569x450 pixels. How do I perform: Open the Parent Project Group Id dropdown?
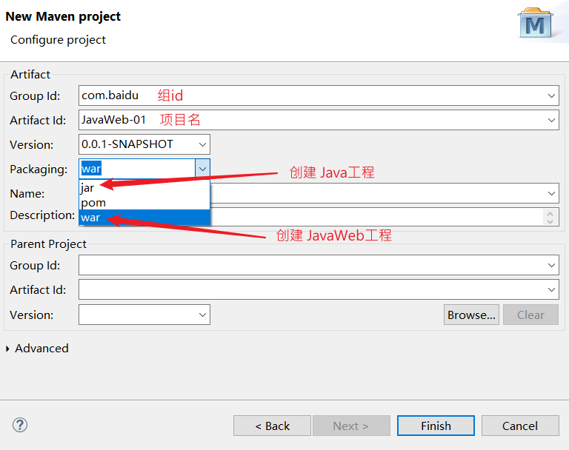551,265
